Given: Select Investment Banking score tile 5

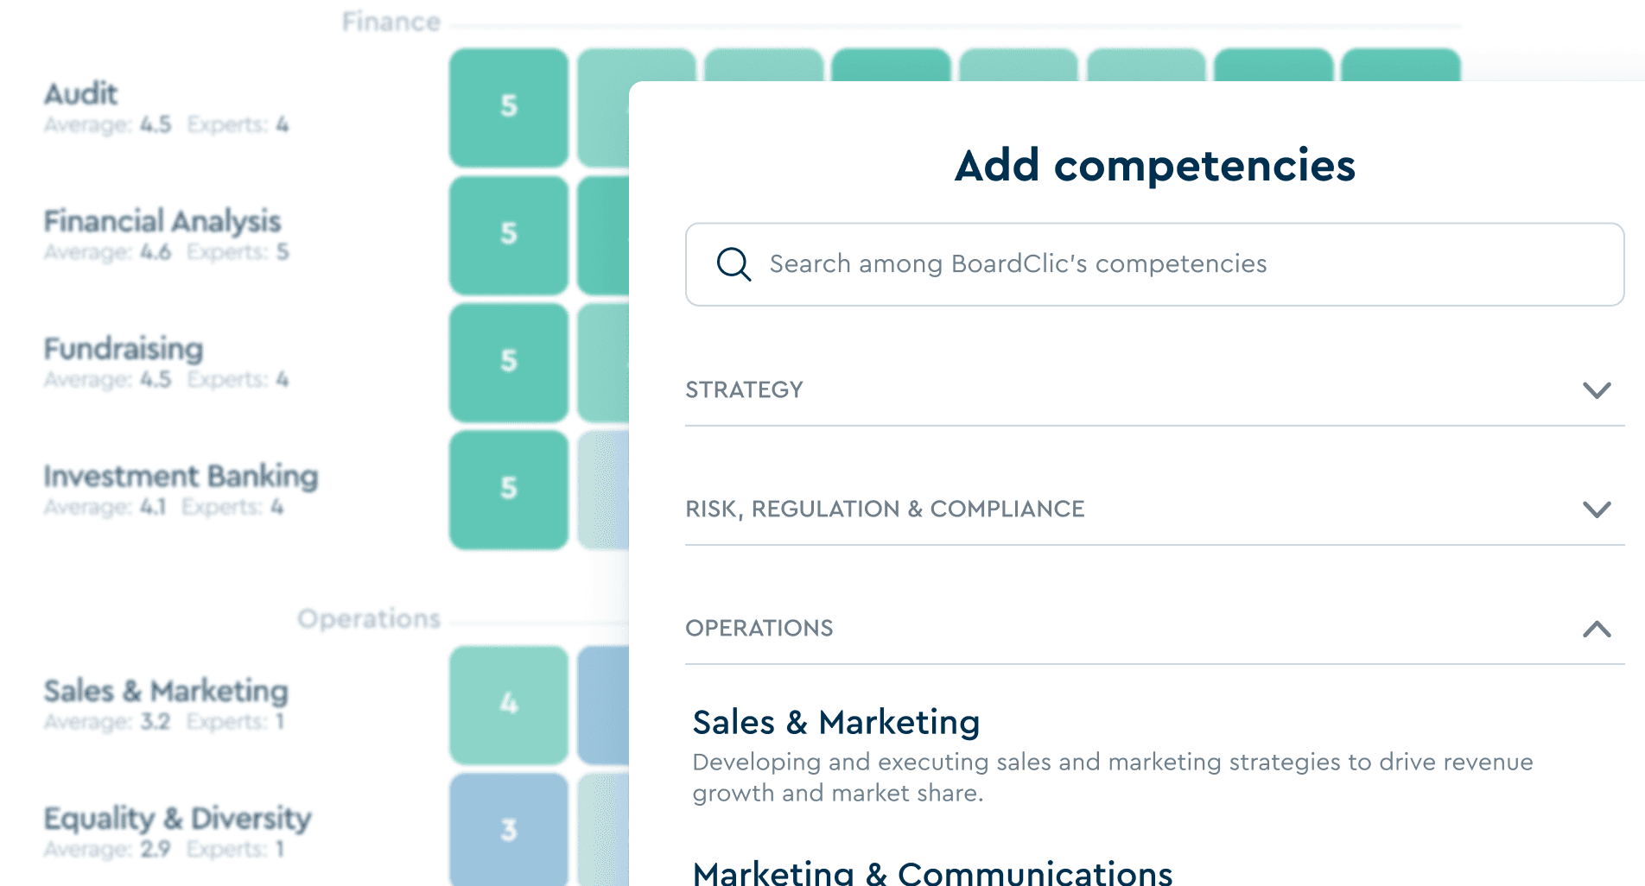Looking at the screenshot, I should [509, 490].
